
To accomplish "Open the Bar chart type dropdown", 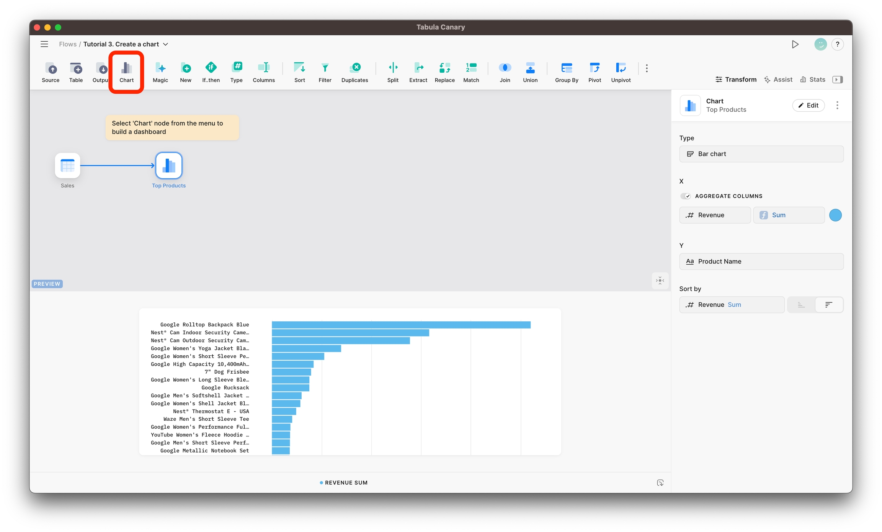I will click(761, 154).
